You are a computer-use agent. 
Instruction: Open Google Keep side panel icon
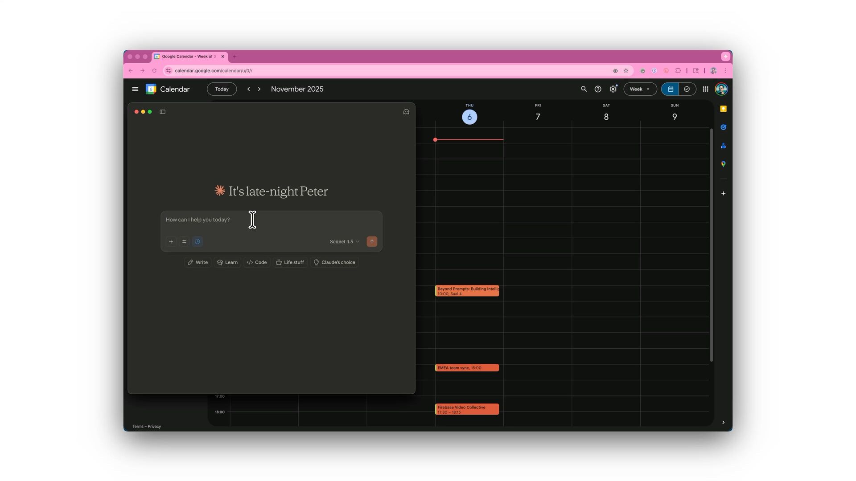723,109
